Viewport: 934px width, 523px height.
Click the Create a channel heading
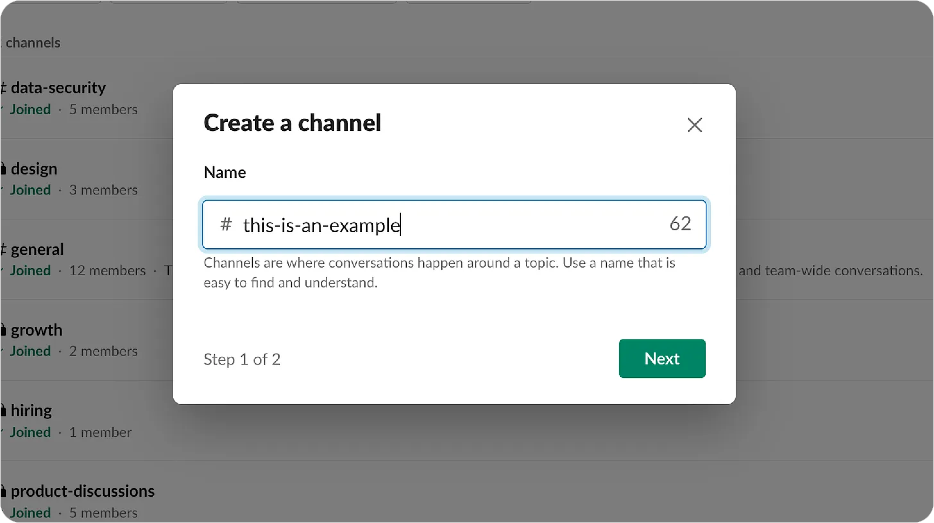coord(292,123)
